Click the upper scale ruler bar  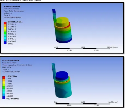(83, 49)
